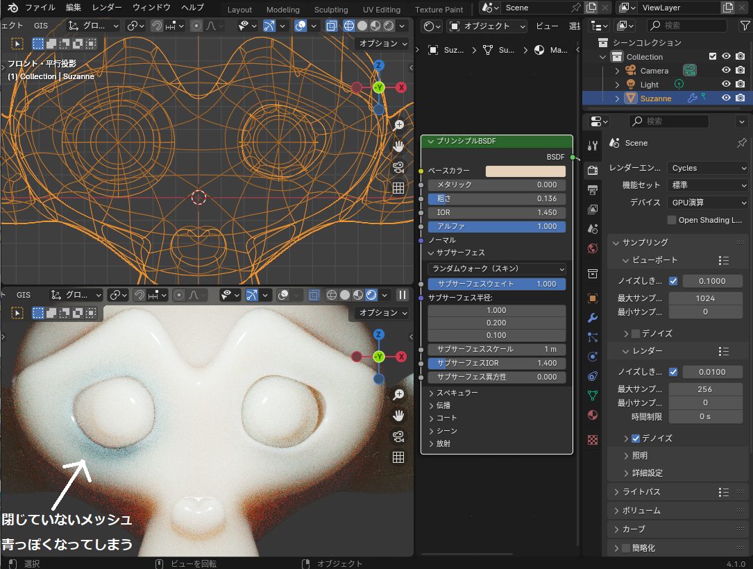Select the green Object Data properties tab

[x=592, y=397]
